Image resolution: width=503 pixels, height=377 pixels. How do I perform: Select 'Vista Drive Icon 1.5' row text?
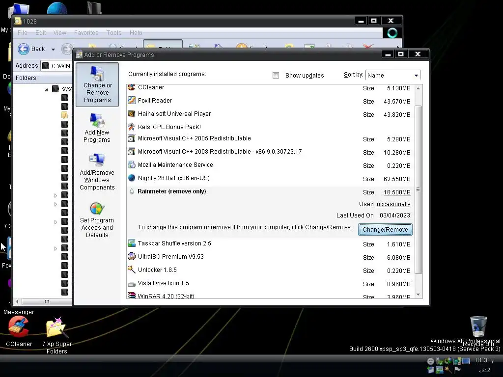pyautogui.click(x=163, y=283)
